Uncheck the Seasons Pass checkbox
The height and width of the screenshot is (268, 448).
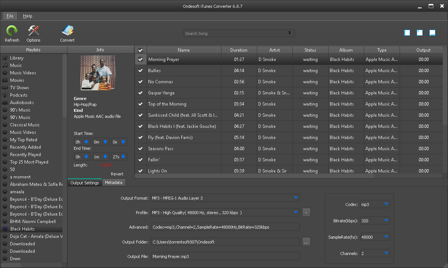[140, 149]
